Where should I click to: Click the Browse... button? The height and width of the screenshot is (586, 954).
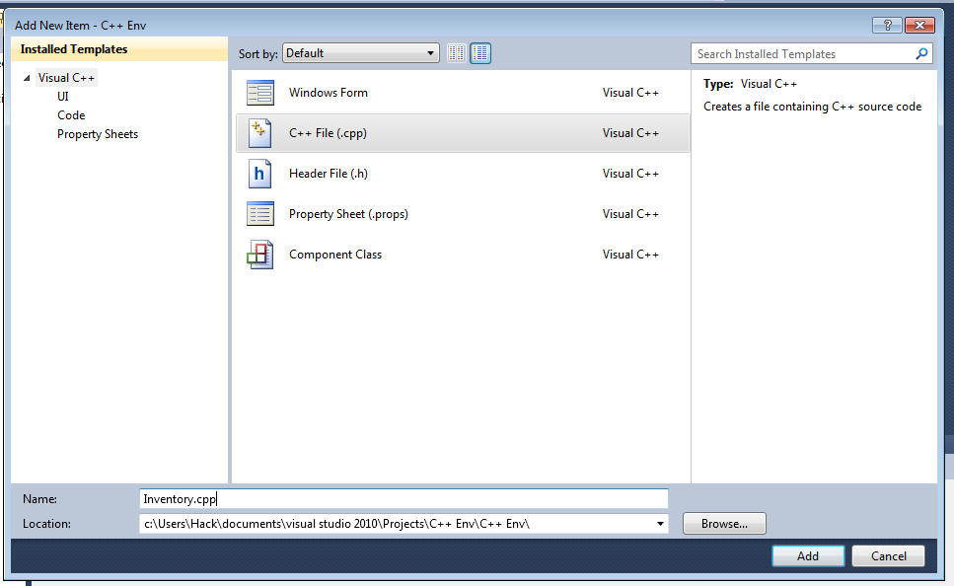724,523
